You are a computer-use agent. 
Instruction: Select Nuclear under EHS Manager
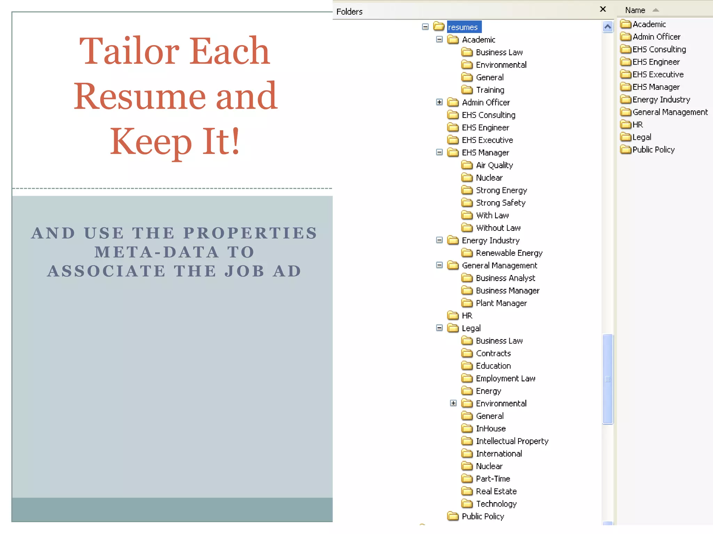pyautogui.click(x=489, y=178)
